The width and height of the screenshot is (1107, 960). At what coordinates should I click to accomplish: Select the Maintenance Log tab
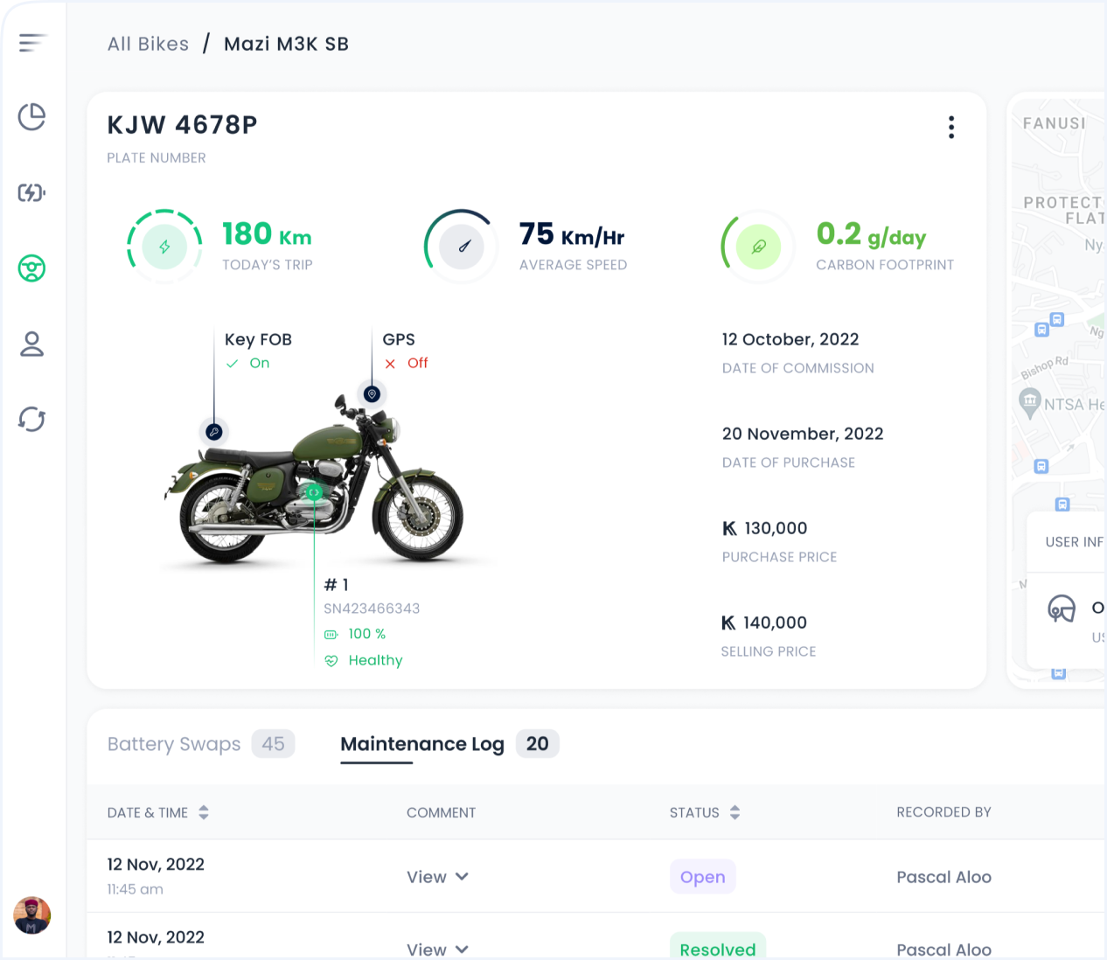(422, 744)
